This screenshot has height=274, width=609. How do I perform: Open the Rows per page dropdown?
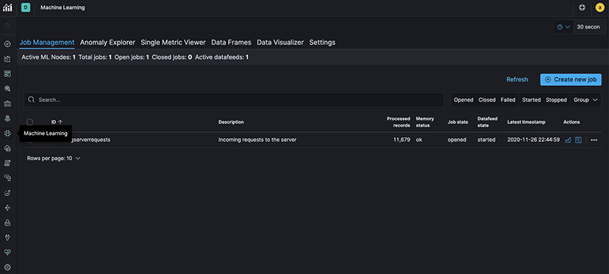[54, 159]
